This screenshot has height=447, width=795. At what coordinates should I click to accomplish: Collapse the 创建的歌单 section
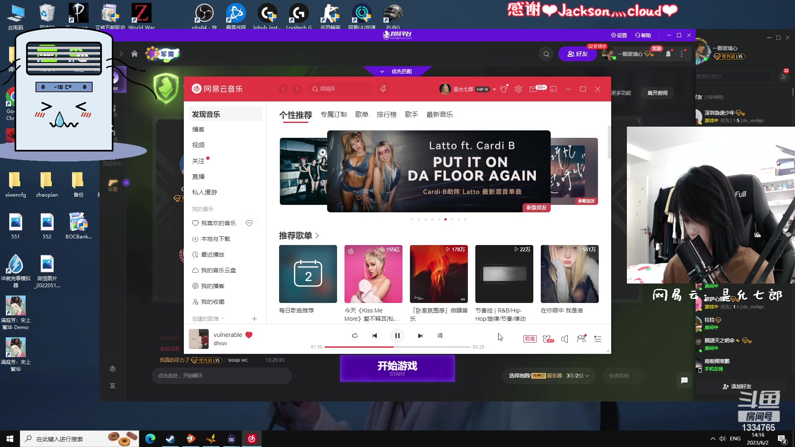point(208,319)
